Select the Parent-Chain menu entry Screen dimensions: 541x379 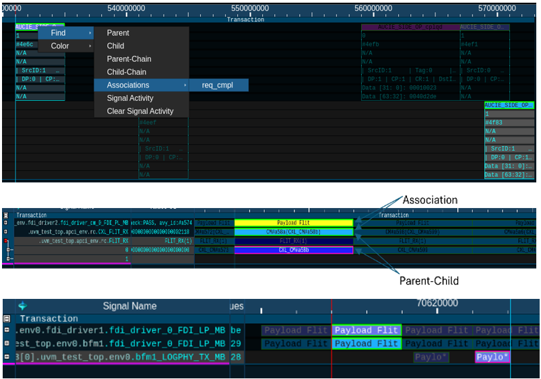pos(141,59)
